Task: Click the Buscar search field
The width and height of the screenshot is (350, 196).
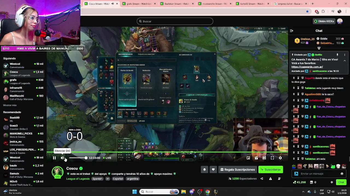Action: click(x=175, y=21)
